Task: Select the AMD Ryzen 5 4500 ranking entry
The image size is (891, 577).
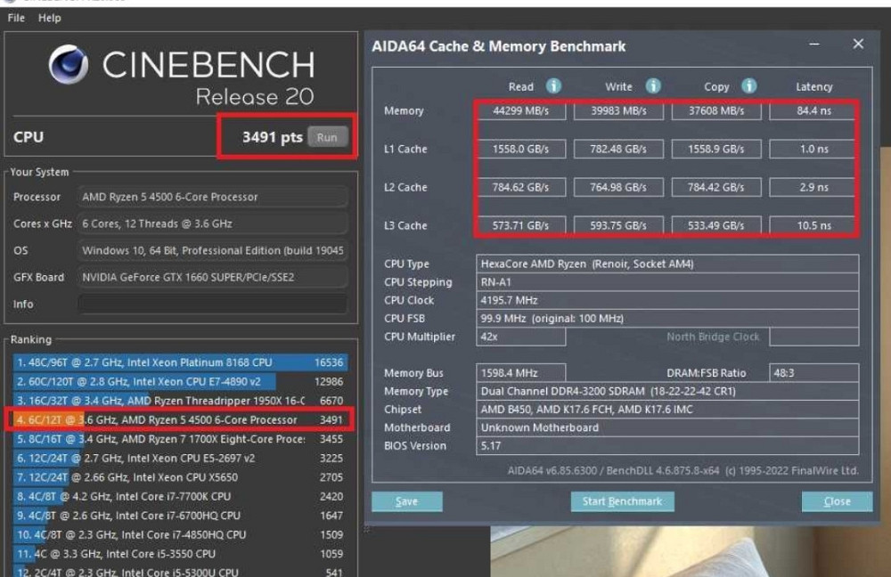Action: click(x=178, y=419)
